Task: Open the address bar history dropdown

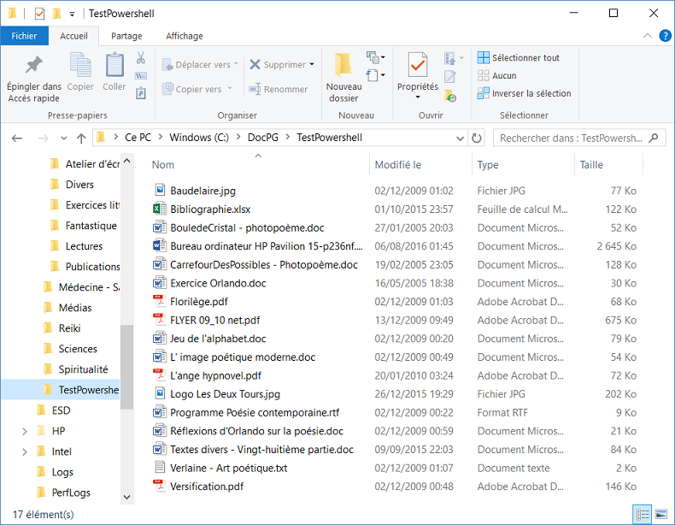Action: point(460,139)
